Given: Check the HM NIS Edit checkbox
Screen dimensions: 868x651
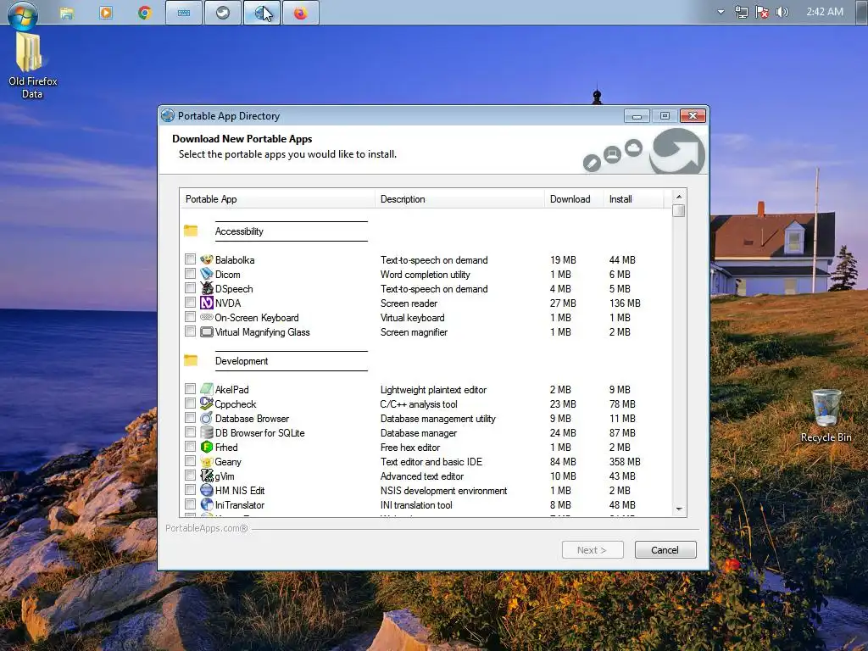Looking at the screenshot, I should [191, 489].
